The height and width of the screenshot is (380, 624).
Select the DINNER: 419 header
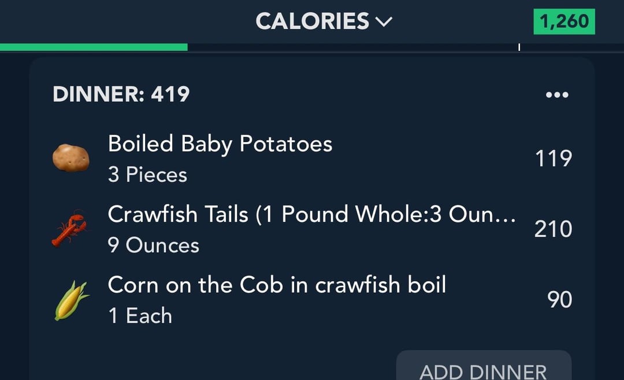tap(121, 94)
